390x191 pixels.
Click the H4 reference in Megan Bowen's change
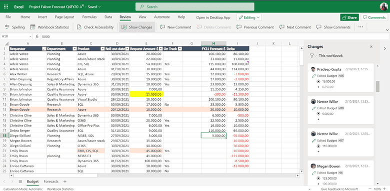point(340,173)
